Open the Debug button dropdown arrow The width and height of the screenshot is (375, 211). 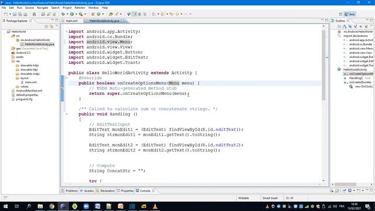pos(67,14)
